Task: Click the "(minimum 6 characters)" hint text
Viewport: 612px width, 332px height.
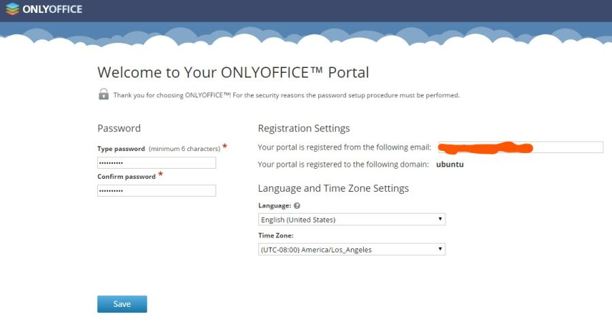Action: (184, 149)
